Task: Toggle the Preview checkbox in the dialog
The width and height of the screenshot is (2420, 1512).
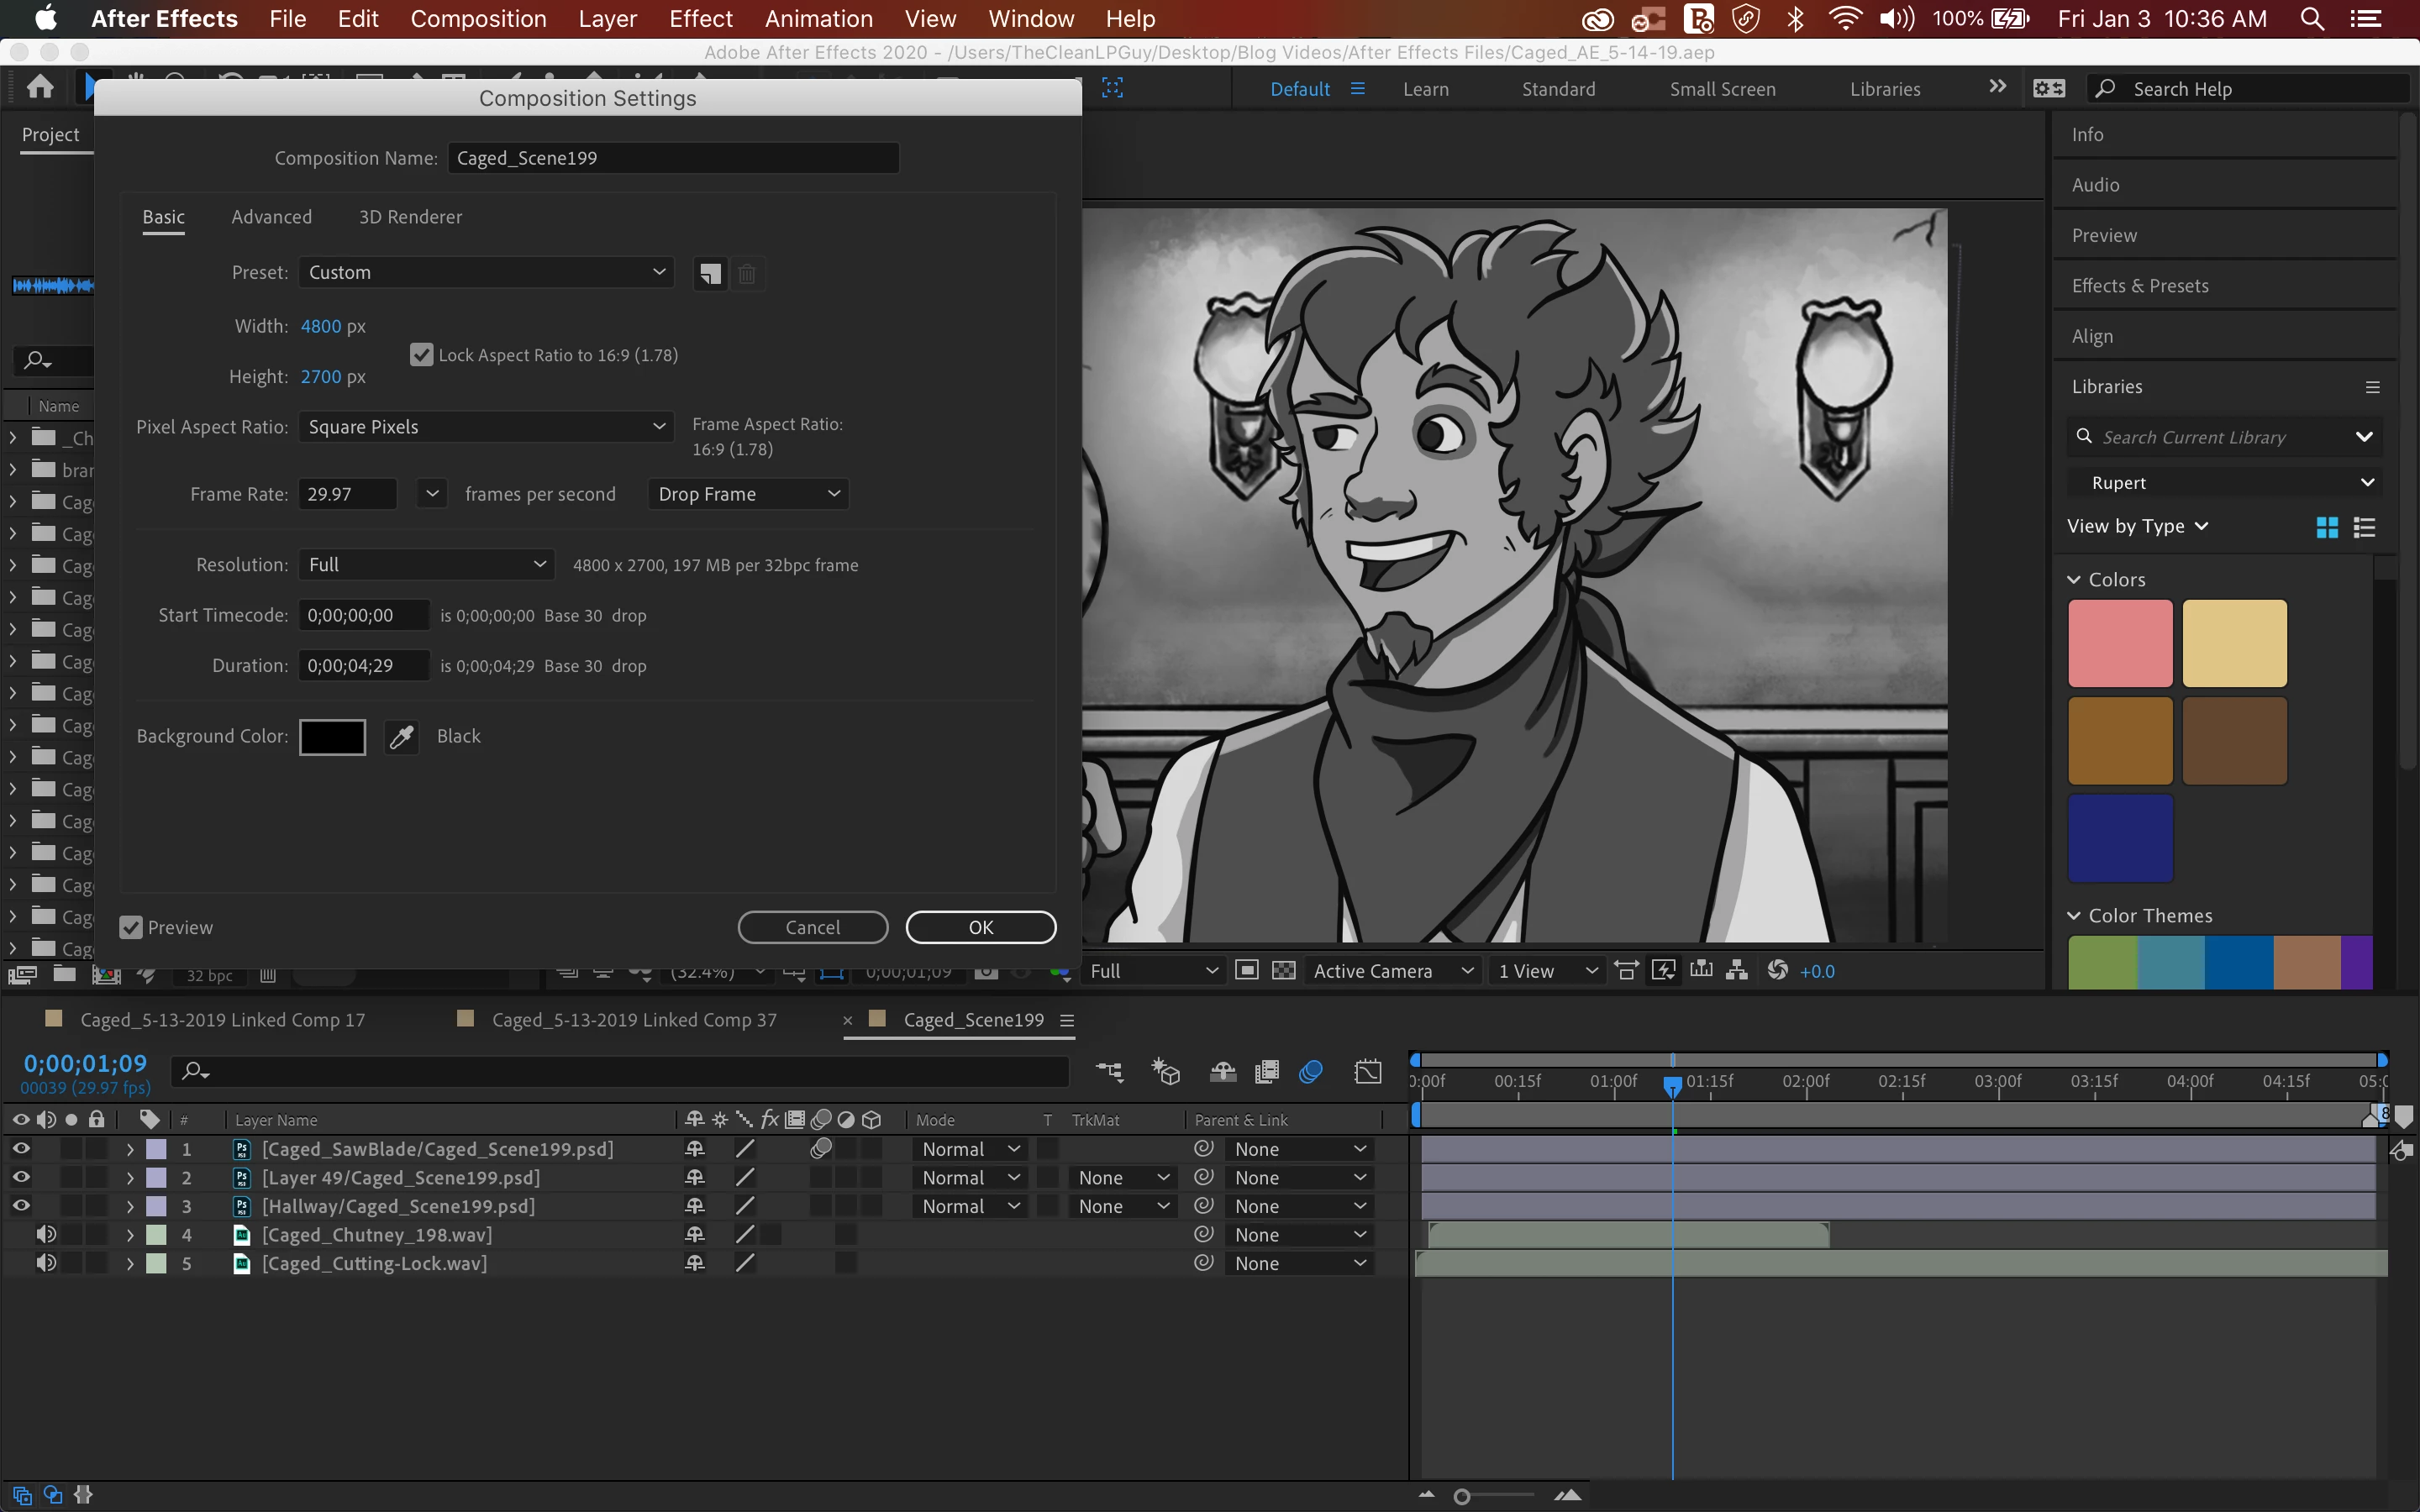Action: (131, 927)
